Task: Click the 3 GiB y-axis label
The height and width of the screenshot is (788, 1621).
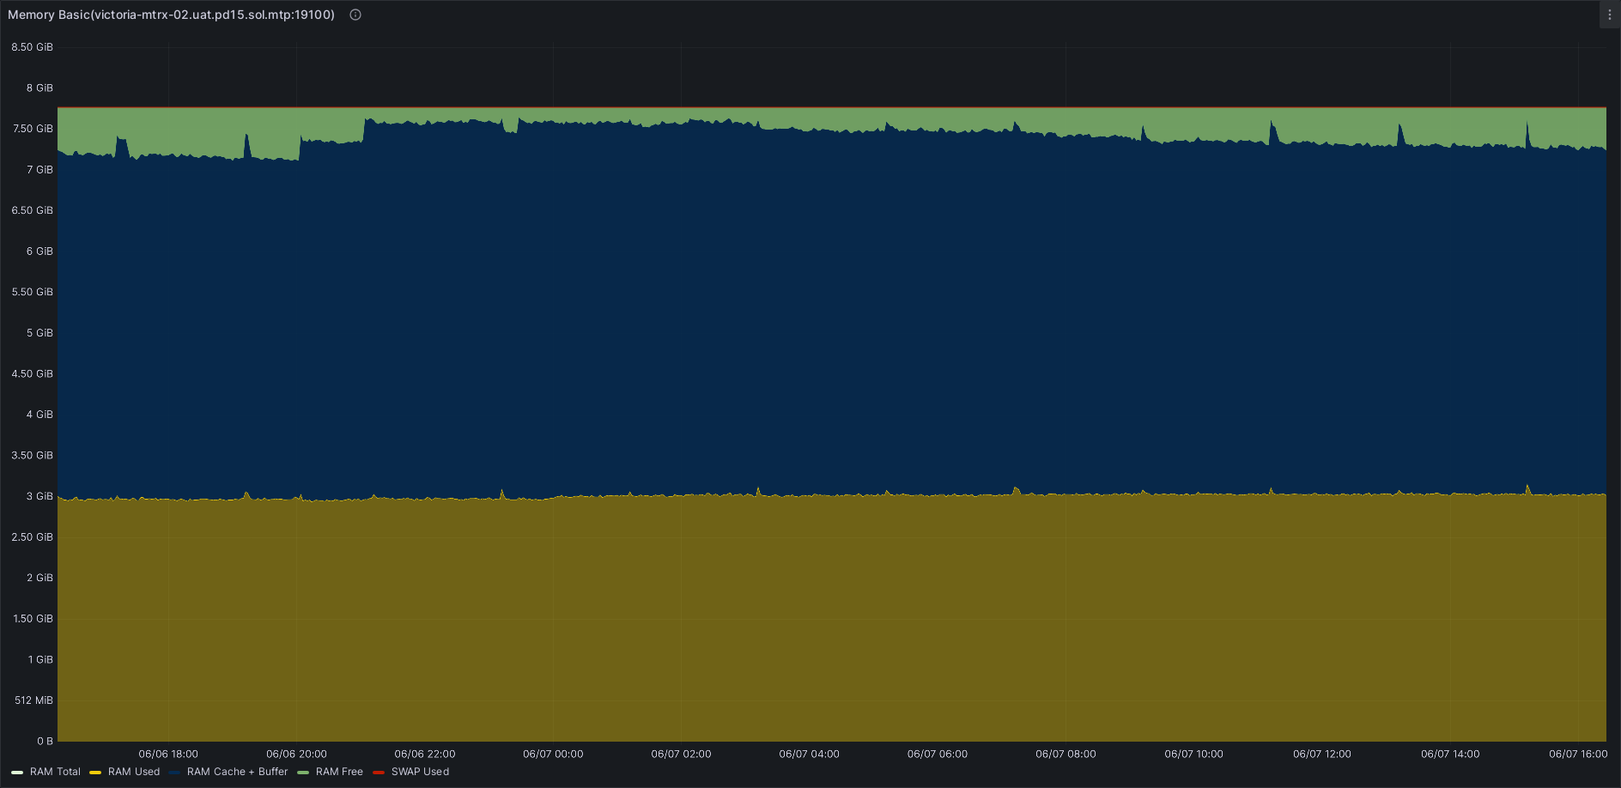Action: 39,496
